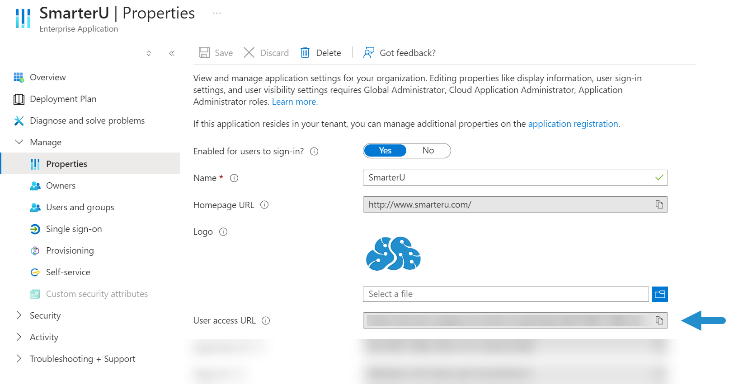This screenshot has width=734, height=384.
Task: Click the up-down sort arrows in sidebar
Action: (149, 53)
